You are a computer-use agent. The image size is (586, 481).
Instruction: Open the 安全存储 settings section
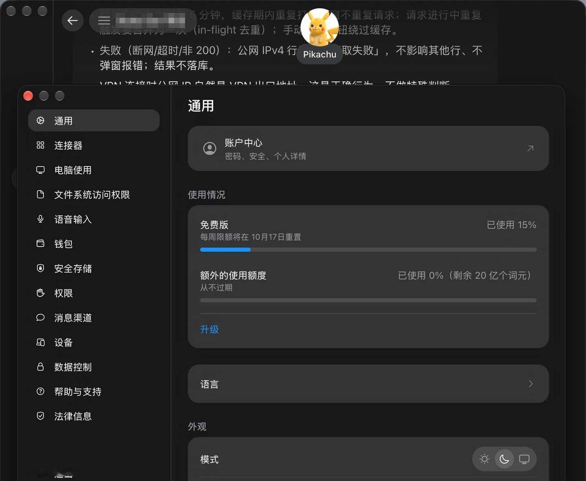[x=94, y=268]
